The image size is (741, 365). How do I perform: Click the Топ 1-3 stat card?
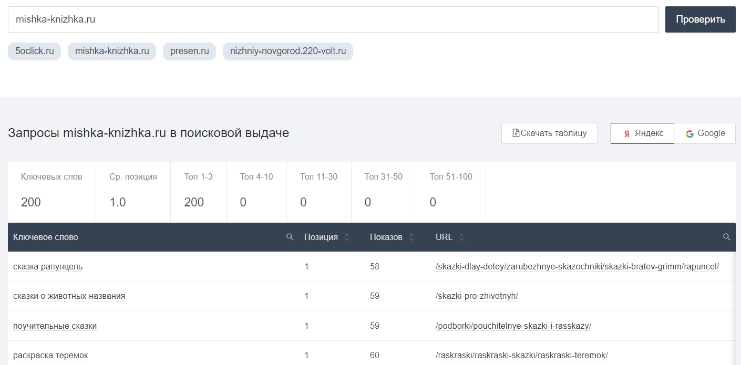[198, 192]
